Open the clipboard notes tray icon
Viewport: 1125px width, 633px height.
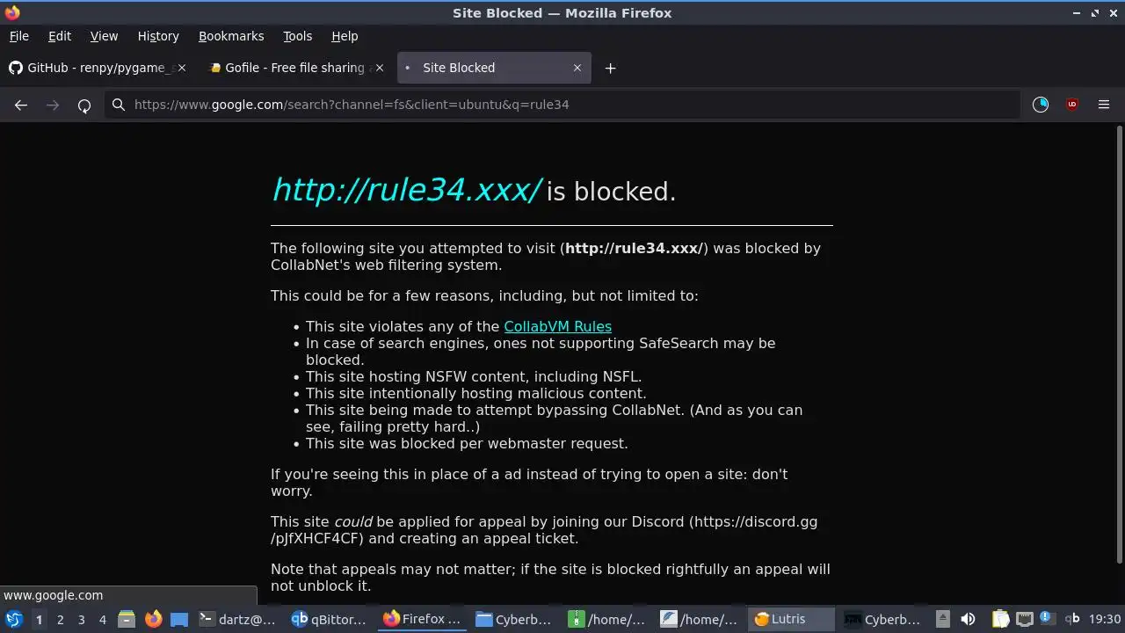tap(1000, 619)
